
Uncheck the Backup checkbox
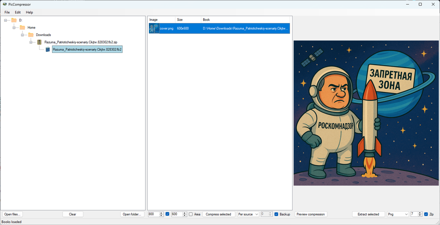click(x=276, y=214)
